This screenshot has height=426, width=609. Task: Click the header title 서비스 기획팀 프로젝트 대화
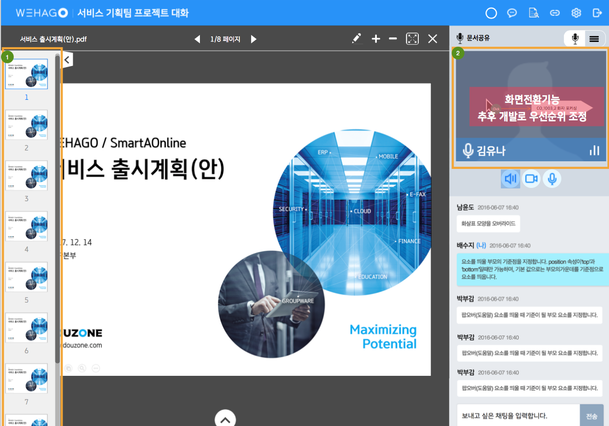pyautogui.click(x=133, y=13)
